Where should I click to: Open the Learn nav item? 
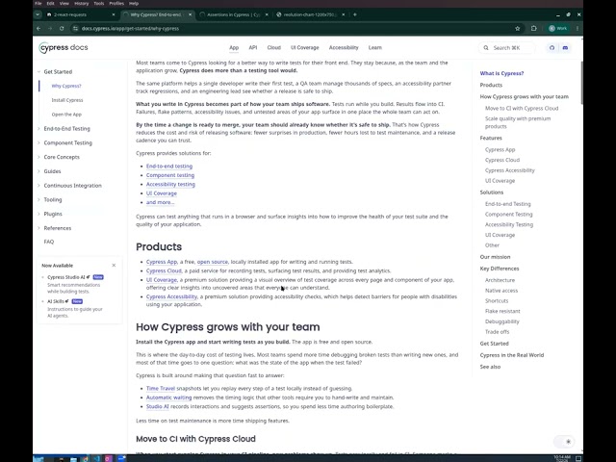point(374,47)
